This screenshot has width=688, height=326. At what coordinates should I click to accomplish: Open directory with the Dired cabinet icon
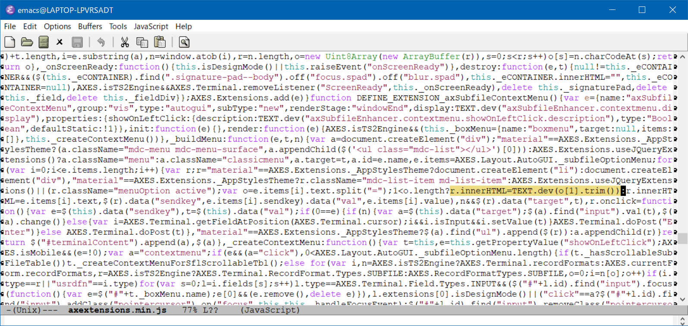pyautogui.click(x=44, y=42)
